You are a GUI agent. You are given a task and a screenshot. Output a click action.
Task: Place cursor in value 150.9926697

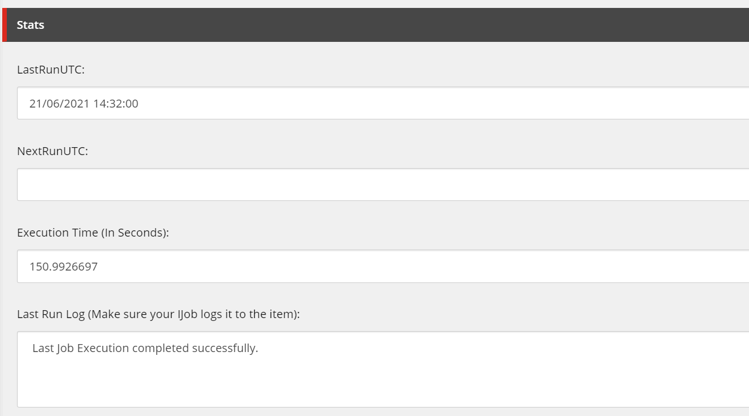[63, 267]
